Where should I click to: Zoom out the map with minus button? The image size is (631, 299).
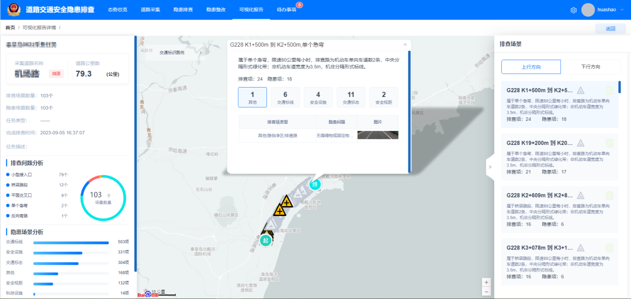tap(486, 291)
